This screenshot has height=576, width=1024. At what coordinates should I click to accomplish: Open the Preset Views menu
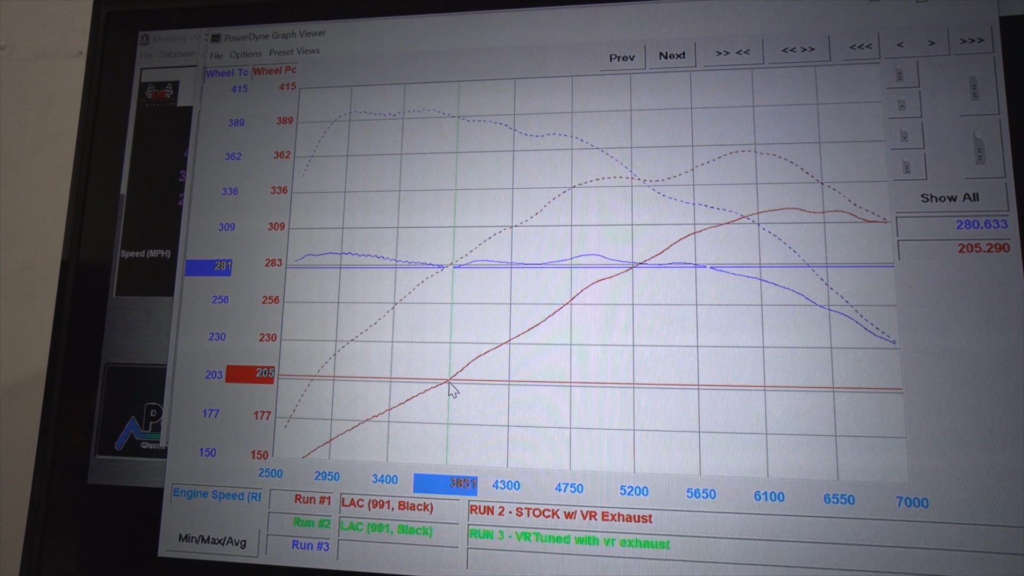294,52
